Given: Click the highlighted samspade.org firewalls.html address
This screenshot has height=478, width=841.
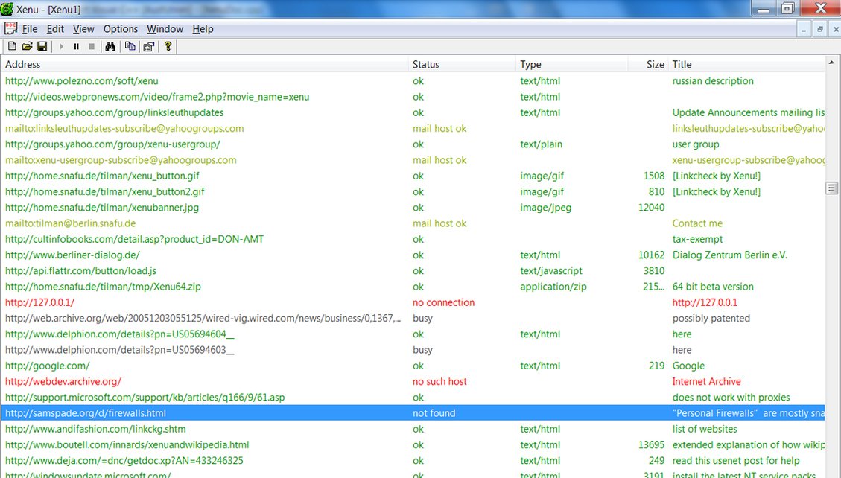Looking at the screenshot, I should 86,413.
